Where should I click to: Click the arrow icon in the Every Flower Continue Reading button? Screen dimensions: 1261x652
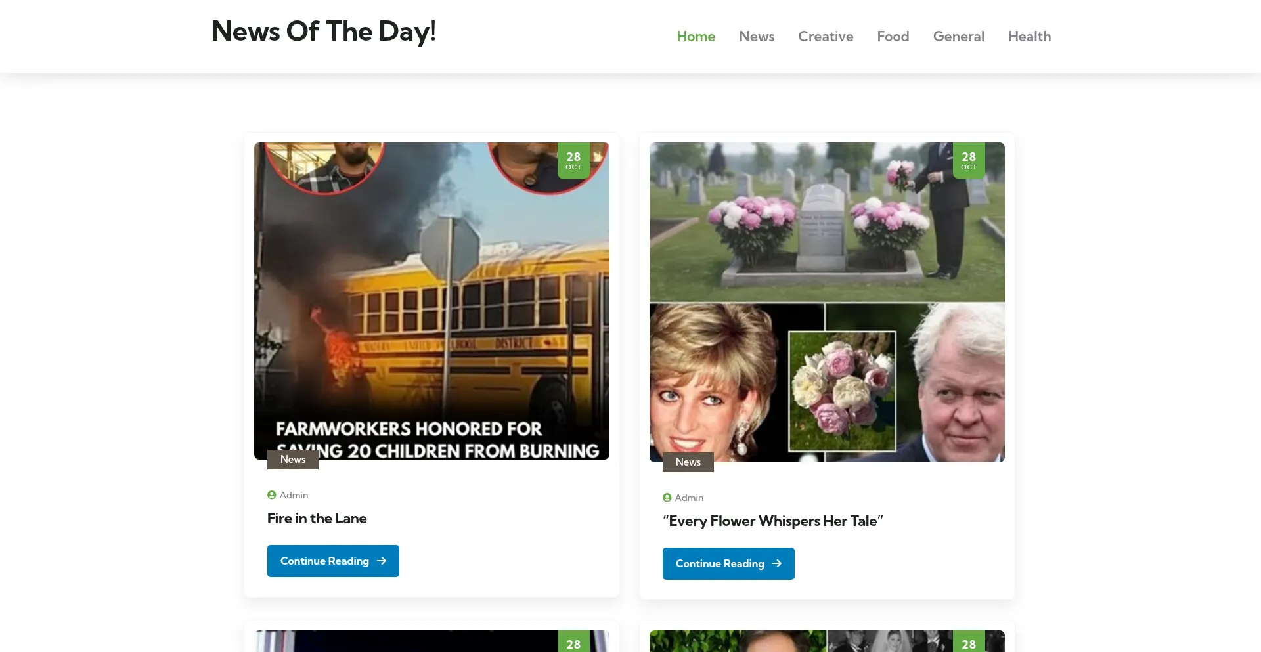click(x=777, y=563)
